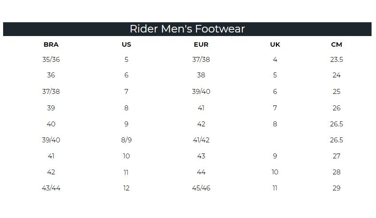
Task: Click the CM column header
Action: [336, 44]
